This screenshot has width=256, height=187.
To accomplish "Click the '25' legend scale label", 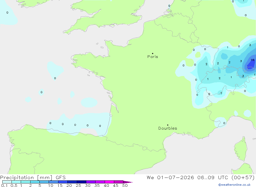I will pos(78,185).
